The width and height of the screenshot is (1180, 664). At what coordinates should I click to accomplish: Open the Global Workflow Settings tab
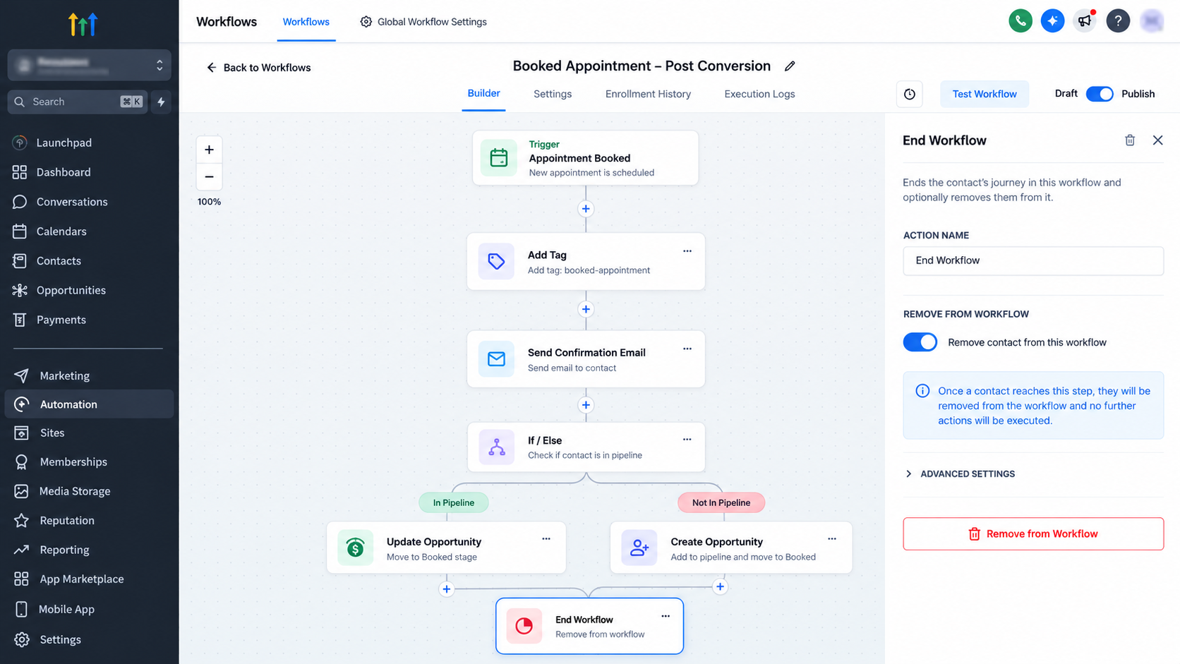pyautogui.click(x=423, y=22)
